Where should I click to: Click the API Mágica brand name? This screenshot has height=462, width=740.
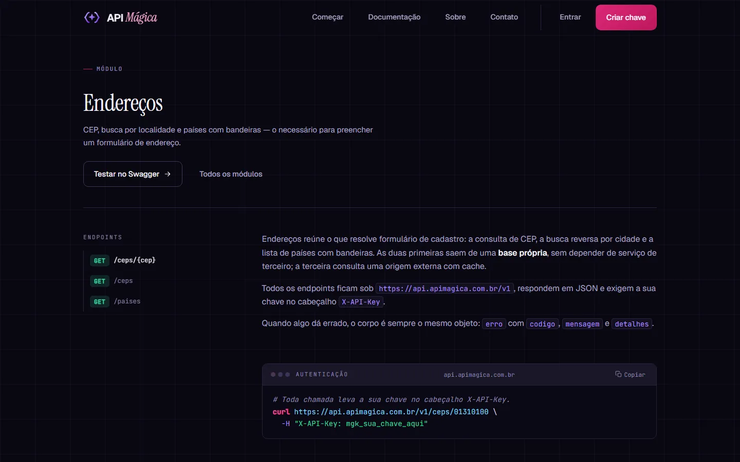coord(132,17)
